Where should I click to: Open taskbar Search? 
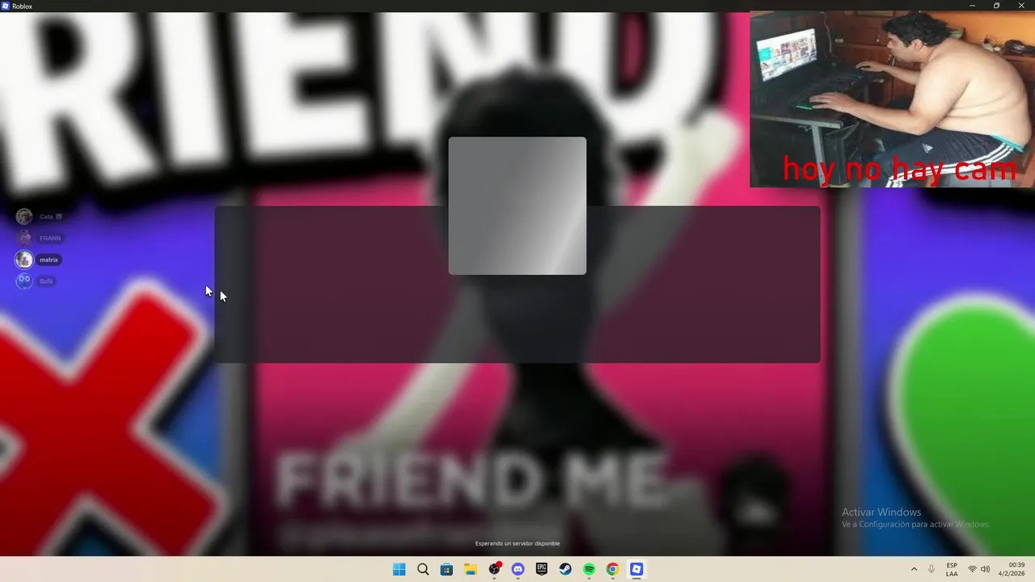click(423, 569)
